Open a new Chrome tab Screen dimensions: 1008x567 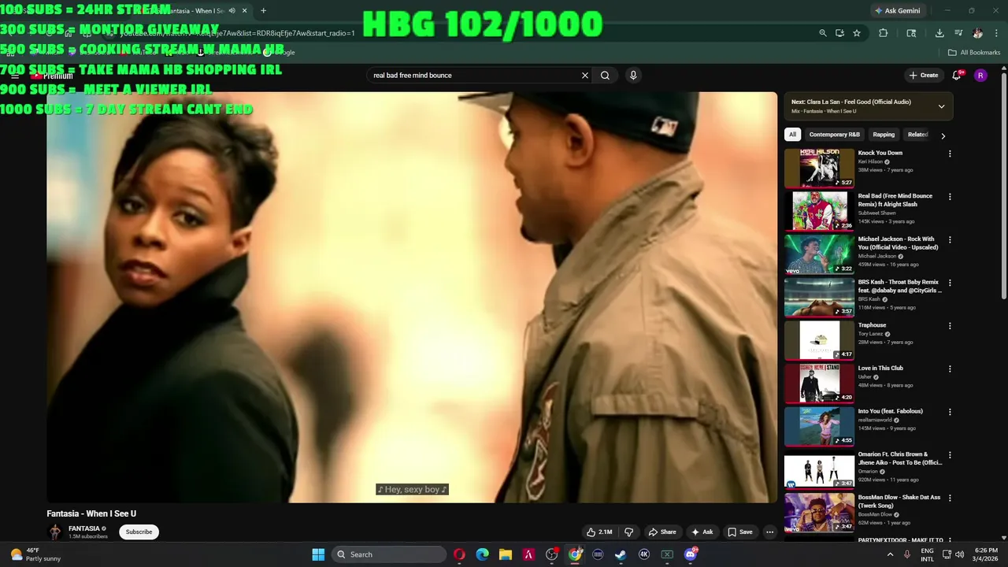[x=263, y=10]
